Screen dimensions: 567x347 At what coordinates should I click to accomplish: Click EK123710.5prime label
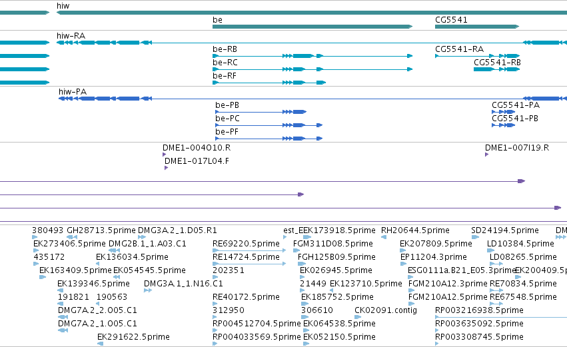366,284
